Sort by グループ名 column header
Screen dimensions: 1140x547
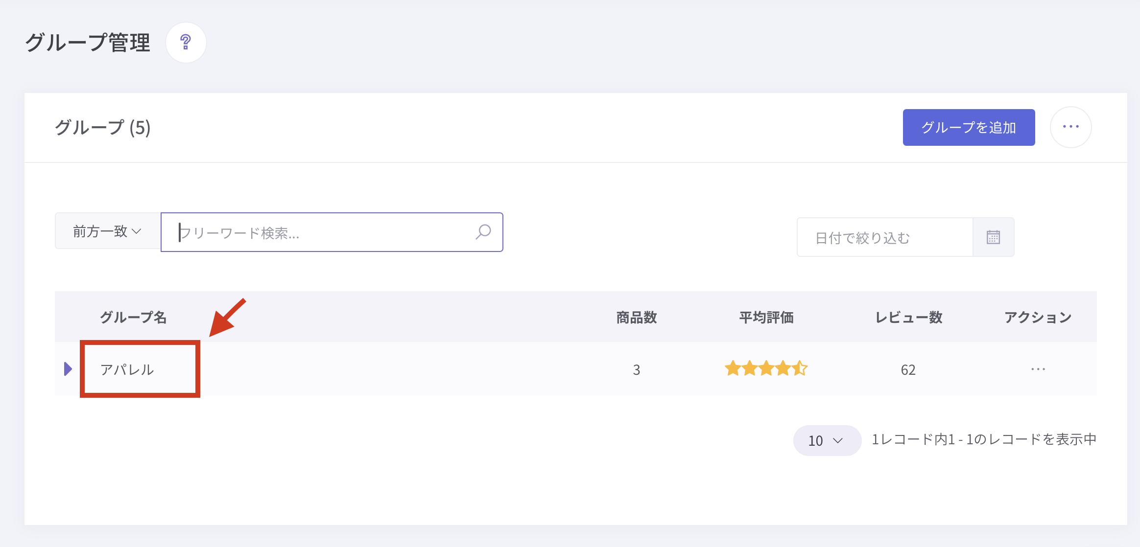pyautogui.click(x=133, y=318)
